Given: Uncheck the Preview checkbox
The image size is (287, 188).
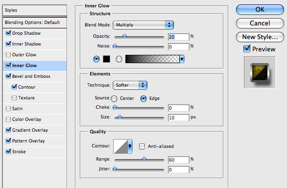Looking at the screenshot, I should pos(247,48).
